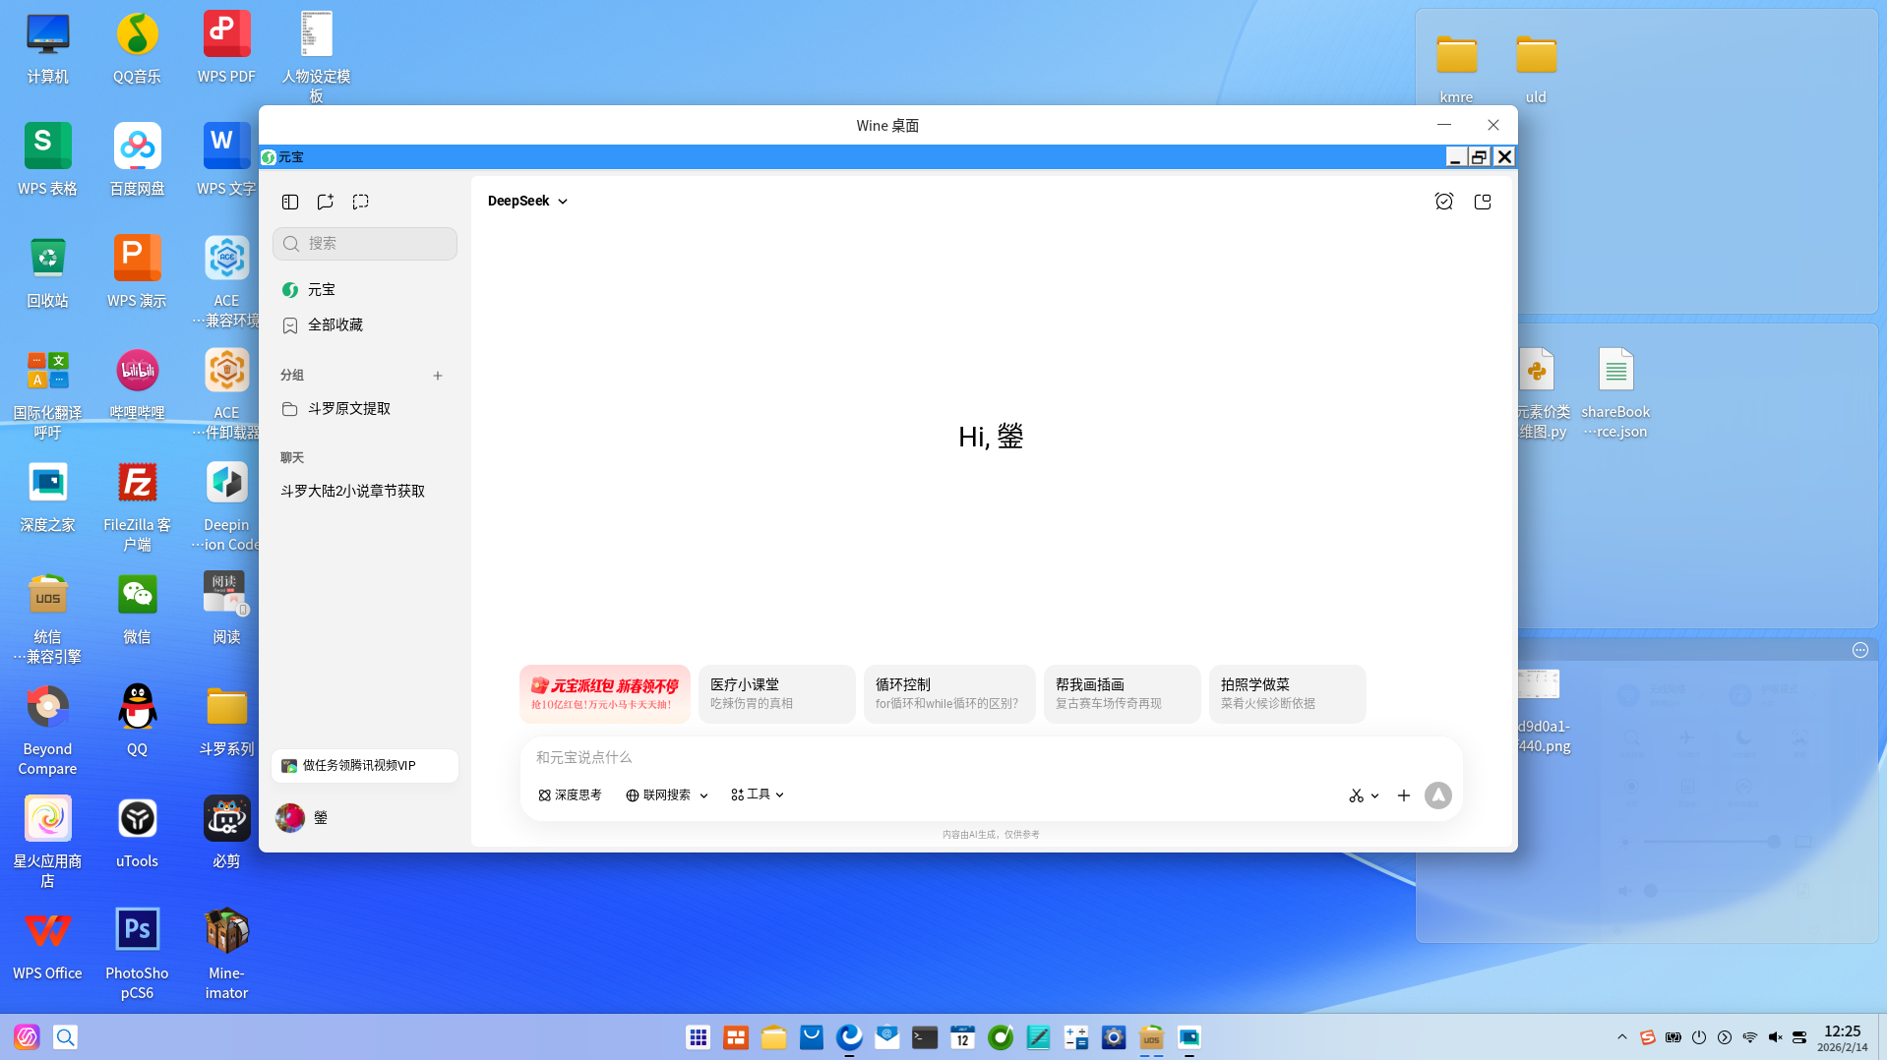Open the 阅读 desktop icon

point(226,609)
